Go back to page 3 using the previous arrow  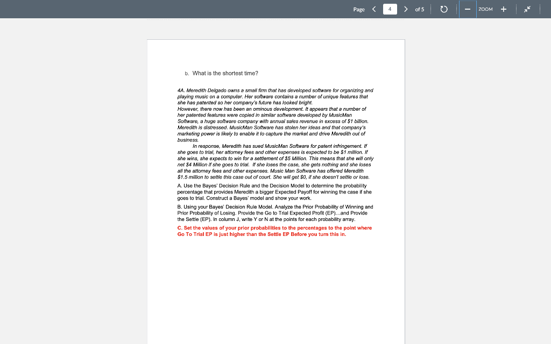(374, 9)
